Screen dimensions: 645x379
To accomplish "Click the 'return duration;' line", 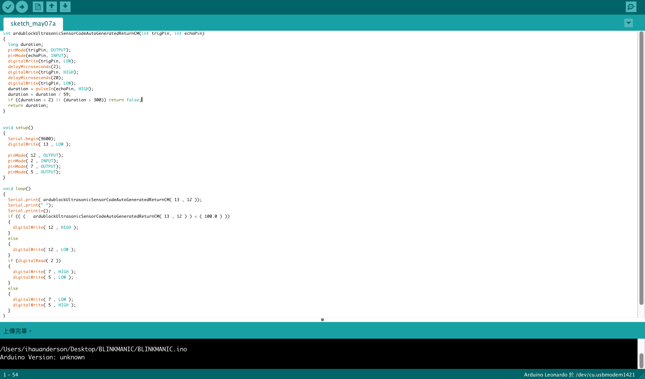I will (28, 106).
